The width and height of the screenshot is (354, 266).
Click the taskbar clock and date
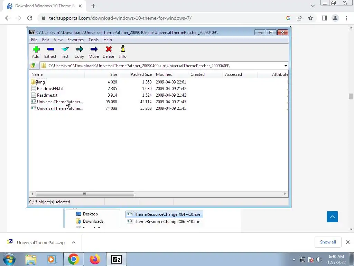(336, 259)
